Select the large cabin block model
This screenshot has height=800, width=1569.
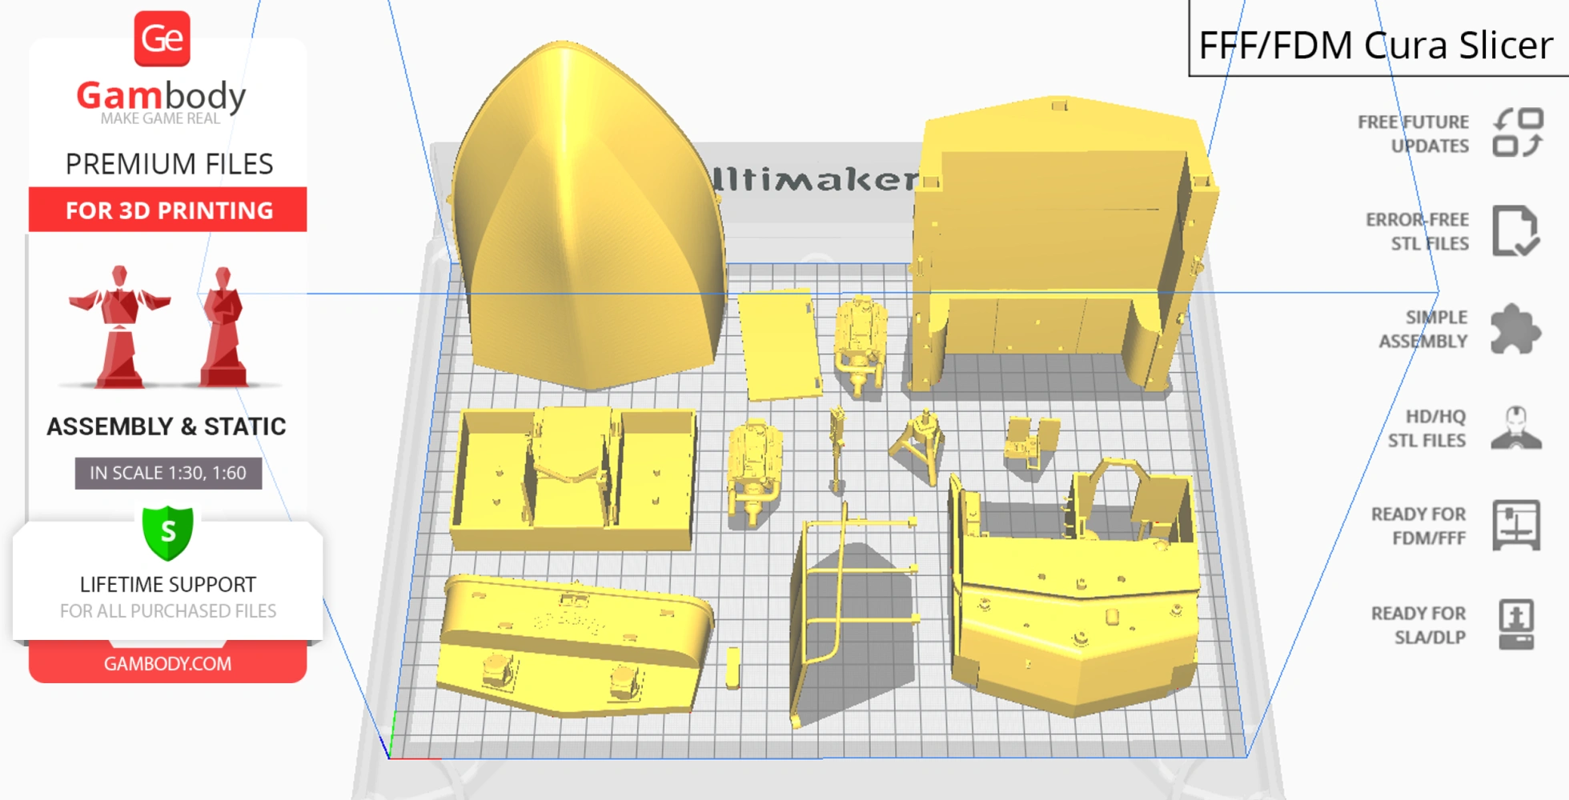pos(1057,240)
